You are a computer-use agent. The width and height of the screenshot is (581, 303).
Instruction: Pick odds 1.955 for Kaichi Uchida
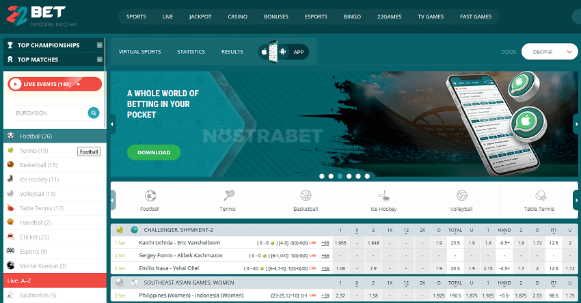tap(340, 243)
